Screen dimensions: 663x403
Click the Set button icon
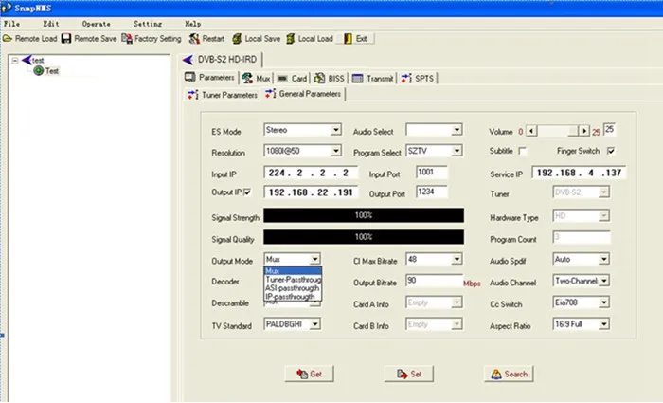[403, 374]
